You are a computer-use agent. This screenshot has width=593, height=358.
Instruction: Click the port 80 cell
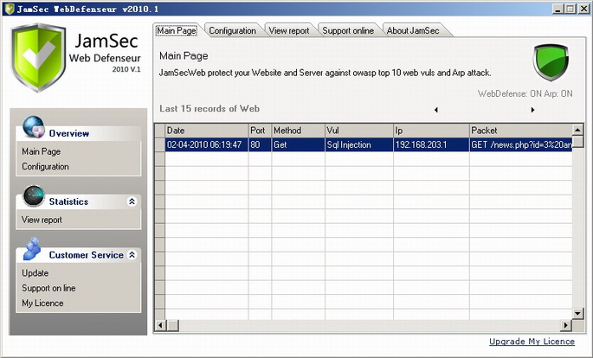tap(260, 144)
